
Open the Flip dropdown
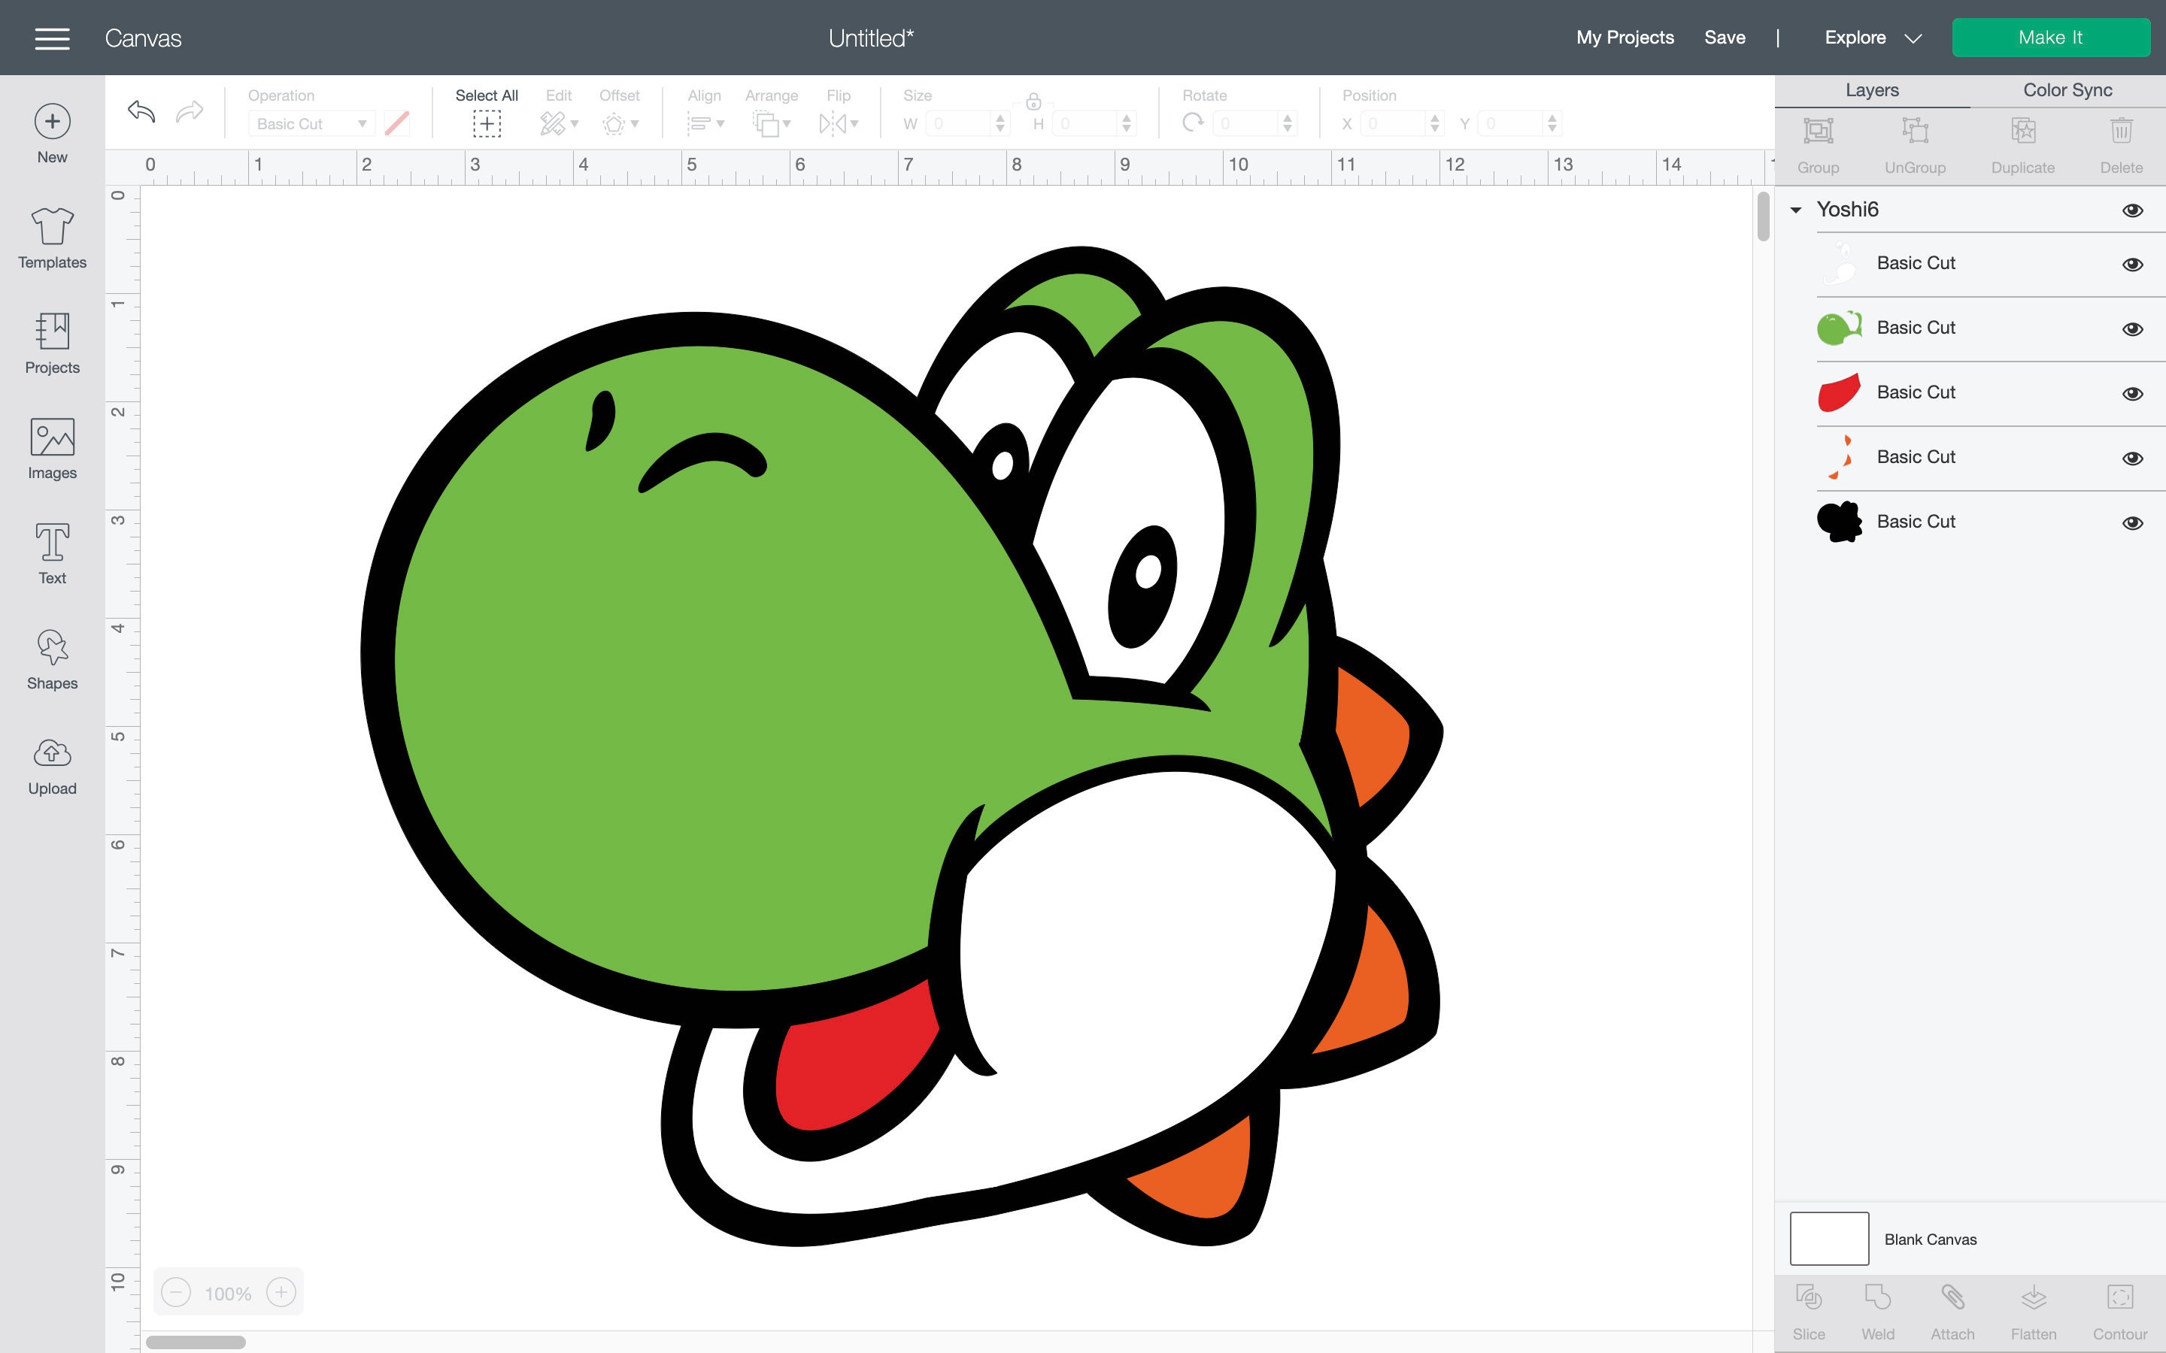tap(839, 123)
